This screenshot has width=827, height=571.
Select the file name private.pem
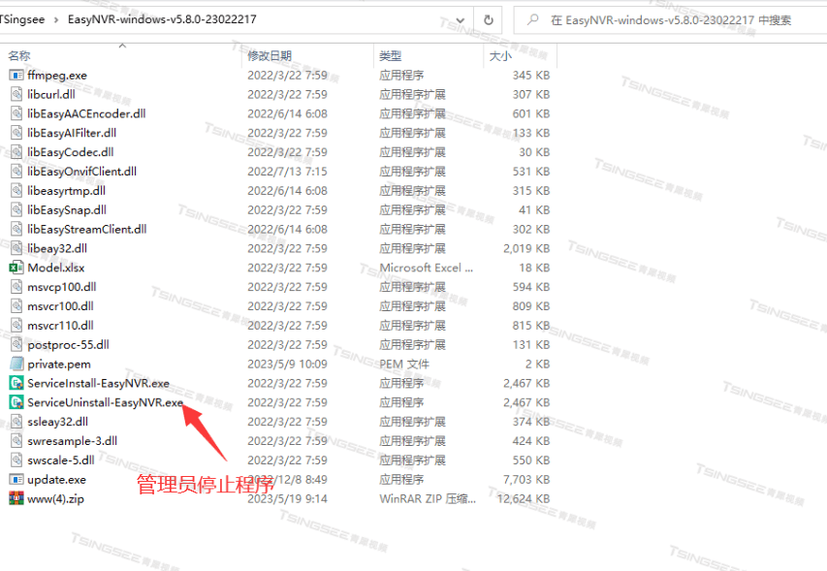(59, 365)
